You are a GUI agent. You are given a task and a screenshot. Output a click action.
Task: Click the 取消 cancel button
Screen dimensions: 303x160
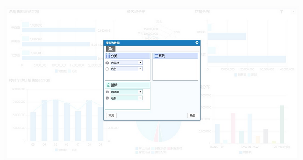(x=111, y=116)
